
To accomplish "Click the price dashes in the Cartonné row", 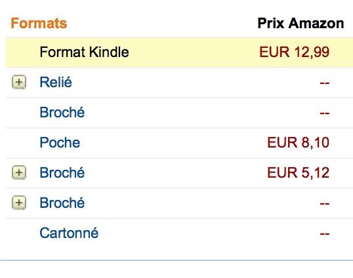I will [x=325, y=233].
